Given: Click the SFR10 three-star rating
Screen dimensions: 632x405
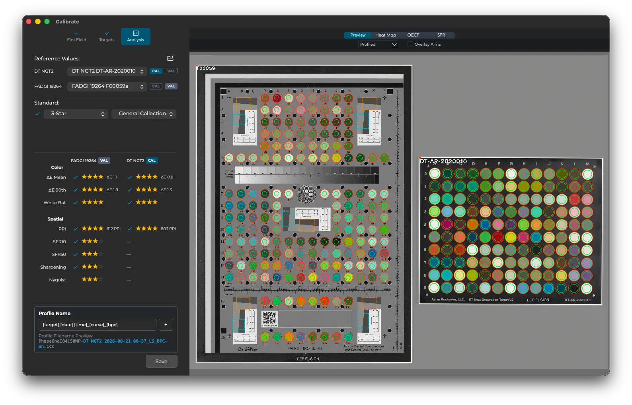Looking at the screenshot, I should pyautogui.click(x=92, y=241).
